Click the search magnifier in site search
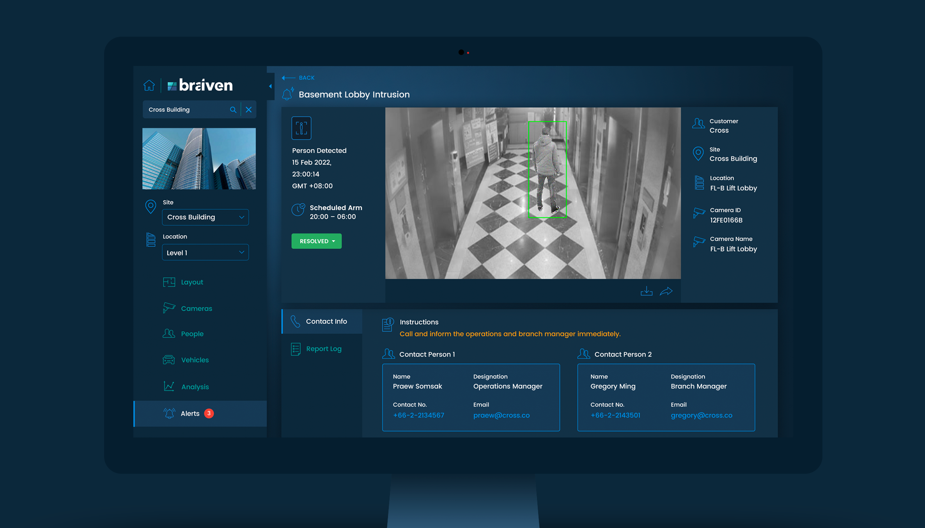The height and width of the screenshot is (528, 925). click(233, 110)
